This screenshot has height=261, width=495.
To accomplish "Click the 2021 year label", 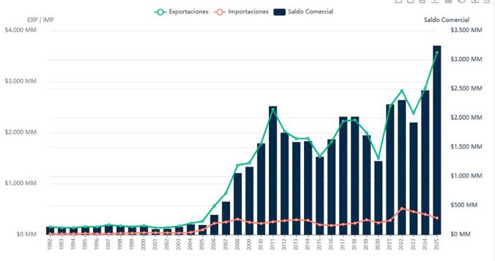I will click(390, 244).
